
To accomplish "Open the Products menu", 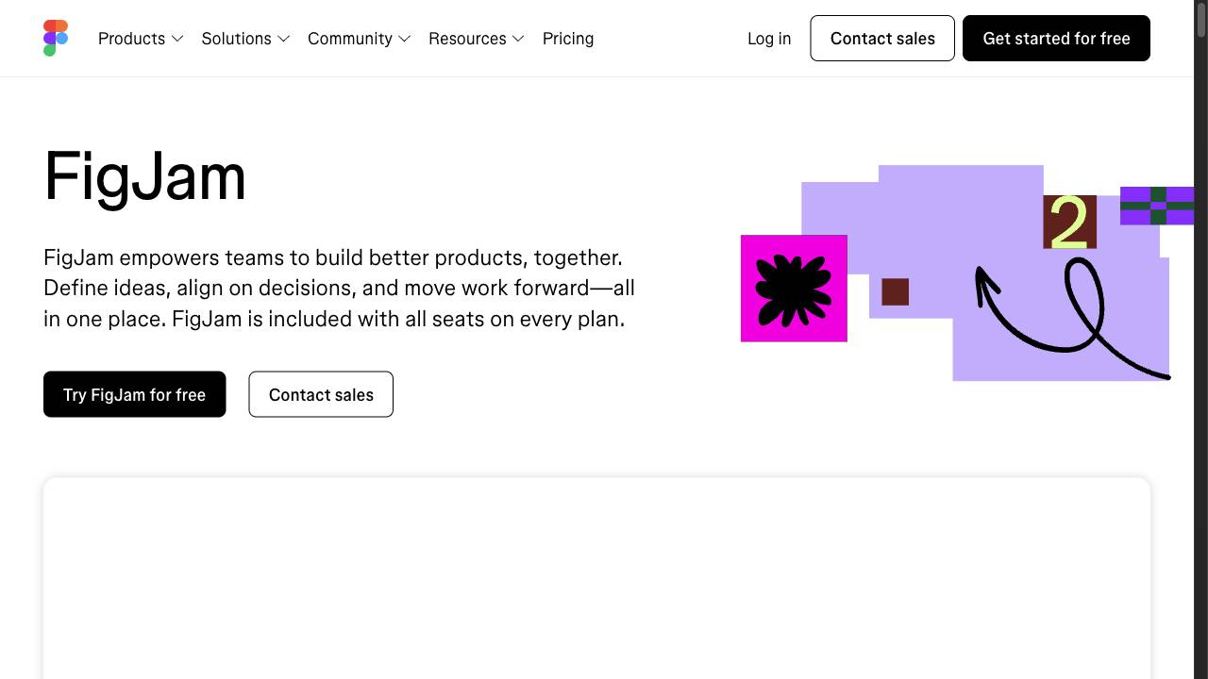I will (x=141, y=39).
